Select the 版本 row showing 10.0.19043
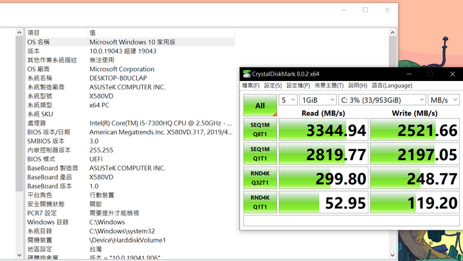This screenshot has height=261, width=463. pos(130,51)
